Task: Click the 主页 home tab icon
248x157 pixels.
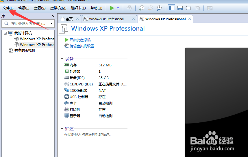Action: coord(63,19)
